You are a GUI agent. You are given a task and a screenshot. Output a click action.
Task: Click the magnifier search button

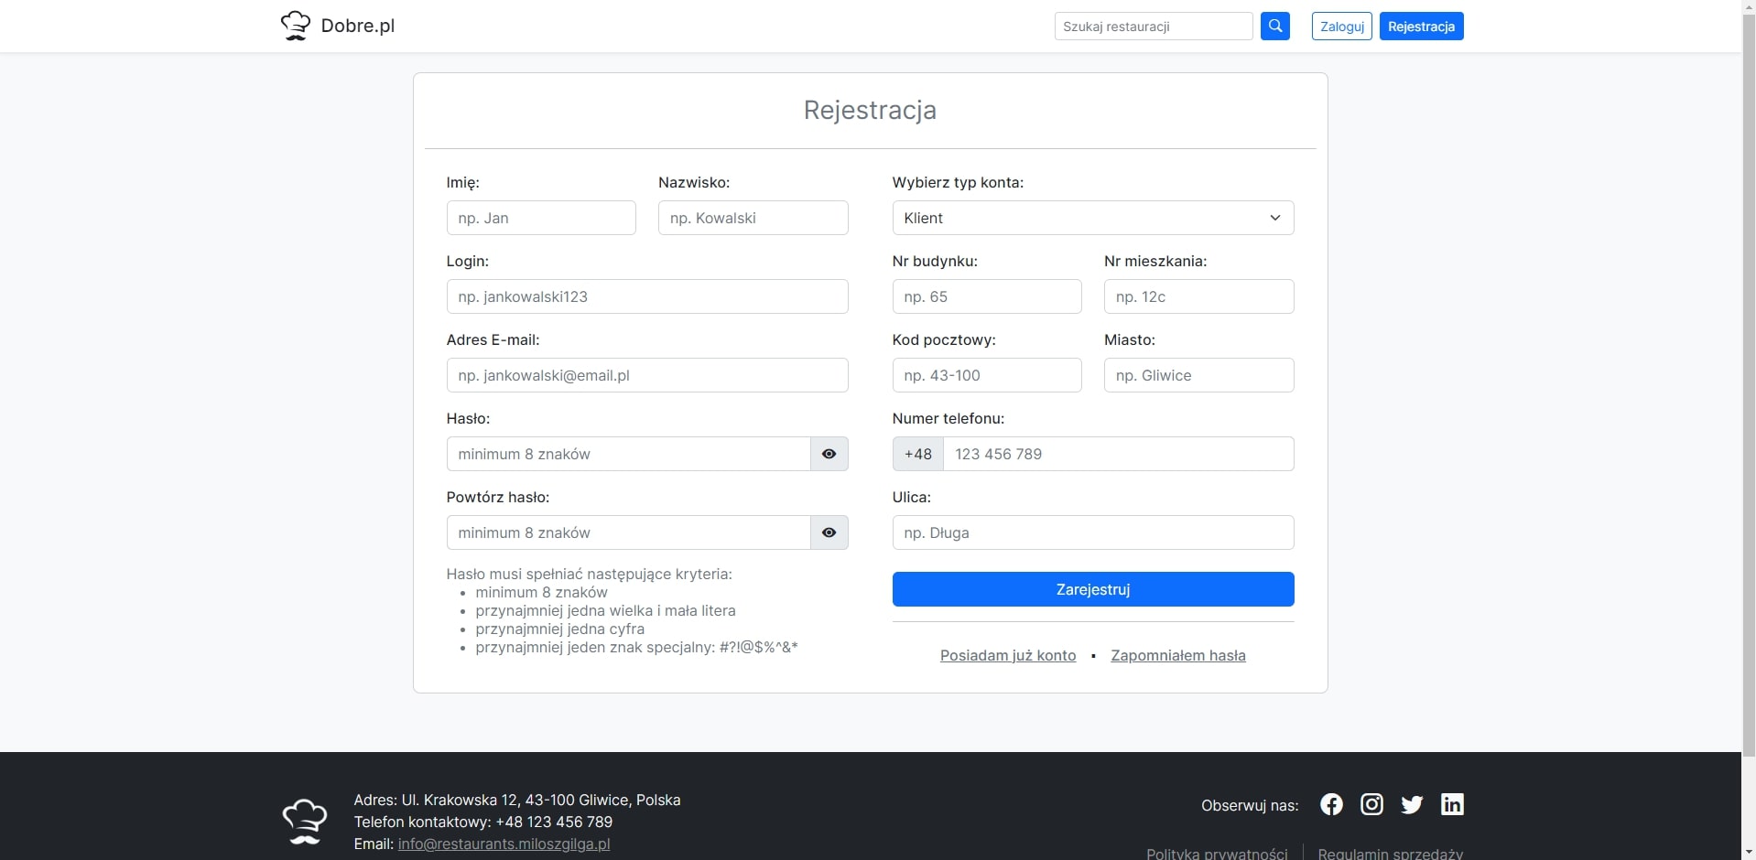[x=1275, y=27]
